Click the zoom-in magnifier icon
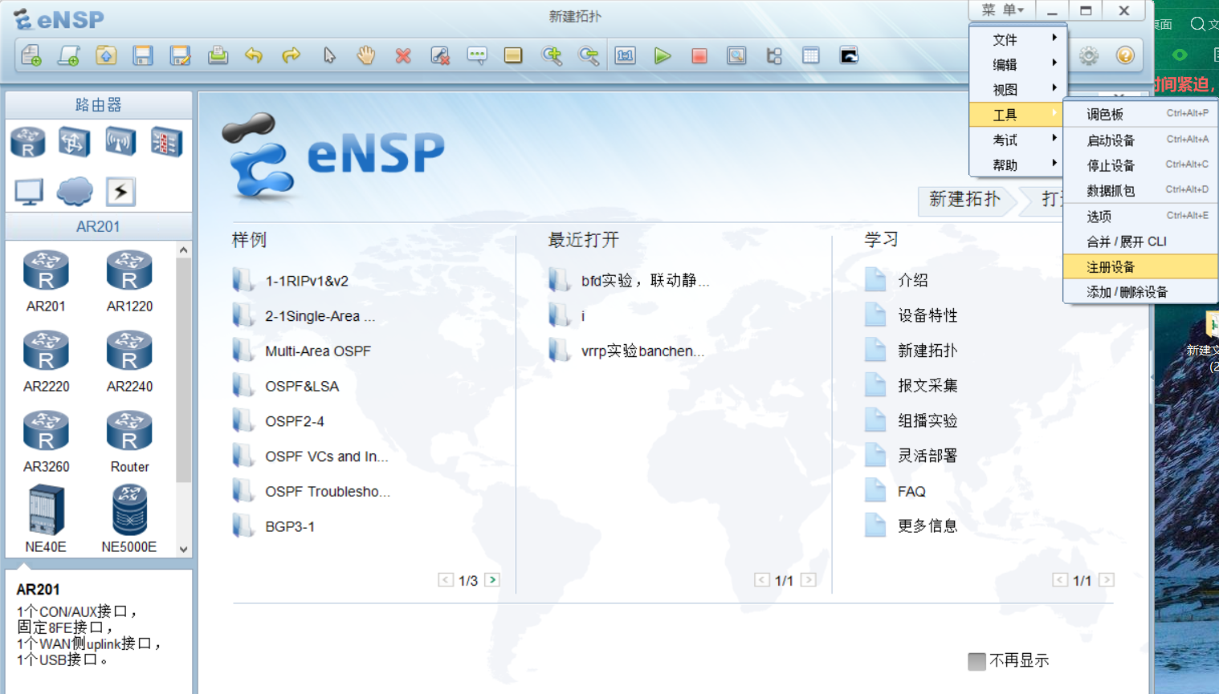This screenshot has height=694, width=1219. [x=552, y=55]
